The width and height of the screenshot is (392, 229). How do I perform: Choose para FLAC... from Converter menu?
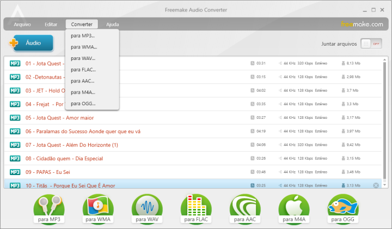(x=92, y=70)
